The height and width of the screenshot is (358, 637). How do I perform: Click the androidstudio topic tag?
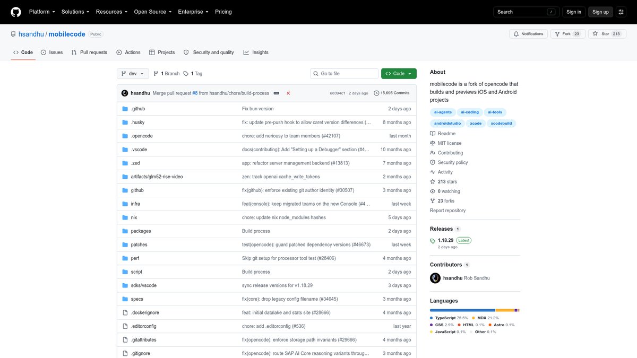coord(447,123)
